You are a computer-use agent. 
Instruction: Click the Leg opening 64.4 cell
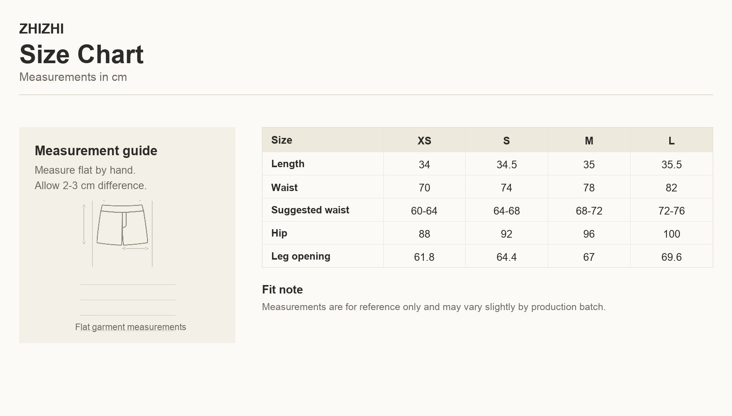coord(507,257)
